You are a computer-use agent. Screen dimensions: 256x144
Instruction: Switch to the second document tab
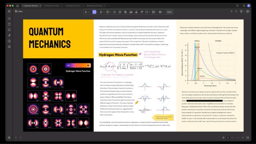tap(53, 6)
